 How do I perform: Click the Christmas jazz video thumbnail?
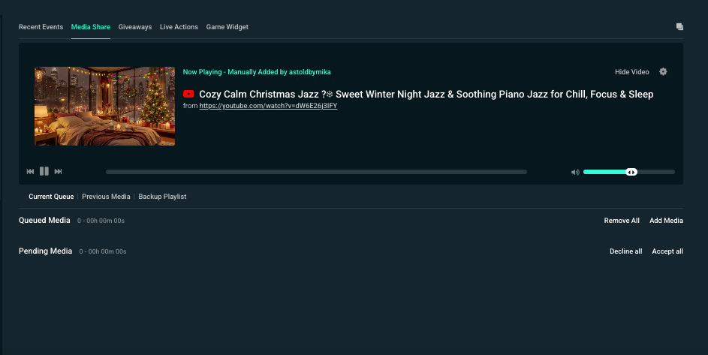click(x=104, y=106)
